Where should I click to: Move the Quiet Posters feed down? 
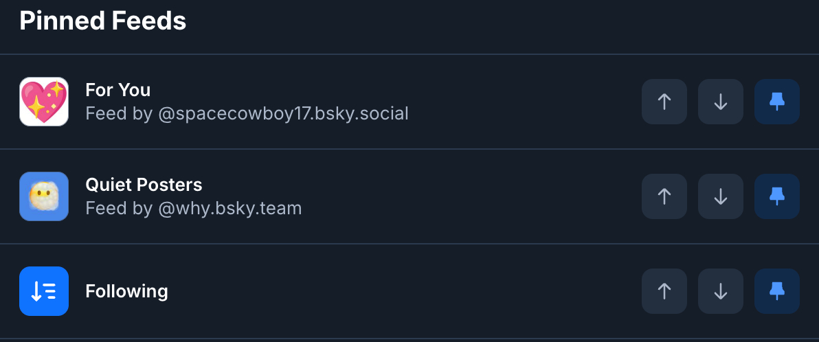point(721,196)
